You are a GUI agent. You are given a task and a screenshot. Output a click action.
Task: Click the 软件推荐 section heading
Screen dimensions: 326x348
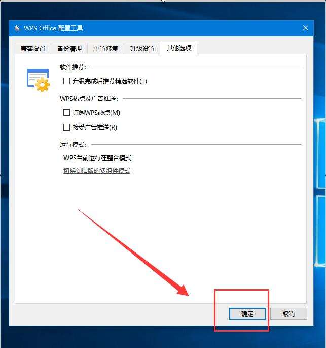74,67
